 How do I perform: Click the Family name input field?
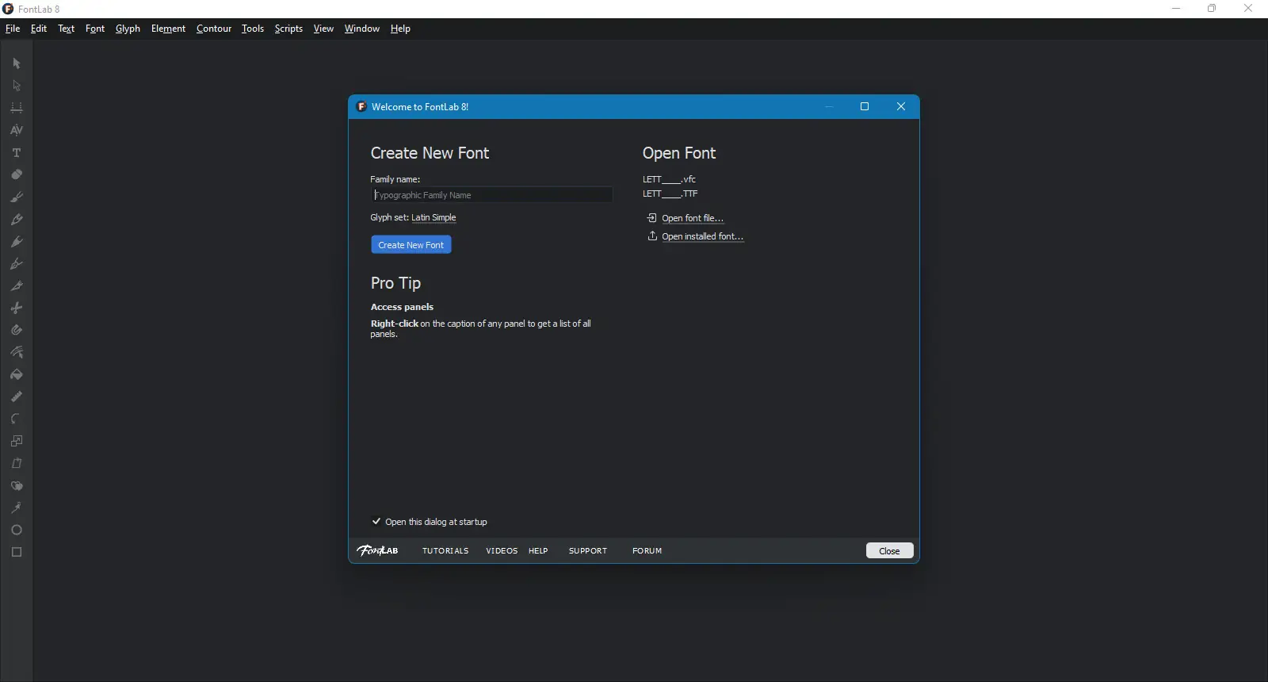click(491, 195)
